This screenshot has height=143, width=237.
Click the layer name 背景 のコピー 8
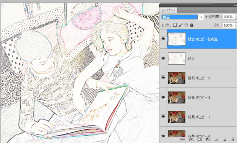pos(199,98)
